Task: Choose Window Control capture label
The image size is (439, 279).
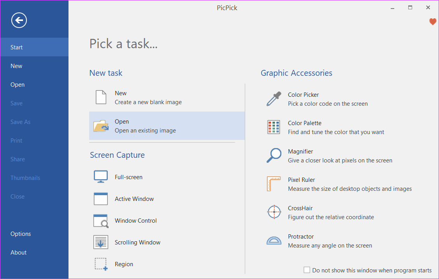Action: pyautogui.click(x=135, y=221)
